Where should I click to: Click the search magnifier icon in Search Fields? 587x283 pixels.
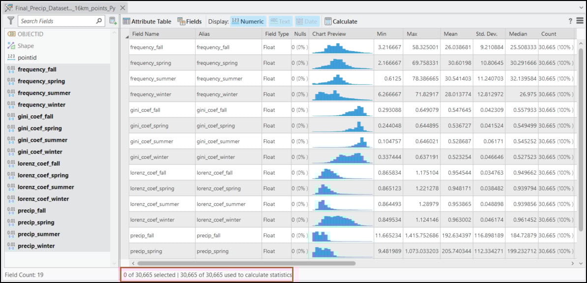[99, 21]
